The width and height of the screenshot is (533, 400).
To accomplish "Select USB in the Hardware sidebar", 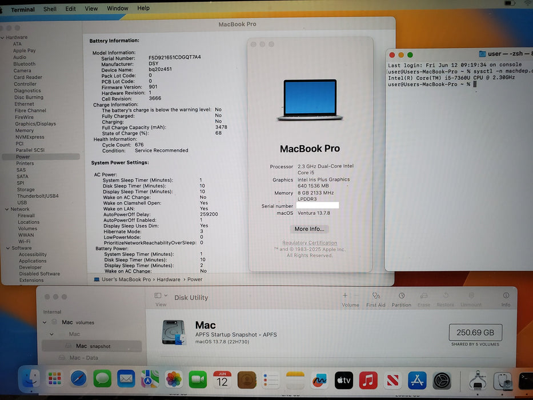I will [x=22, y=202].
